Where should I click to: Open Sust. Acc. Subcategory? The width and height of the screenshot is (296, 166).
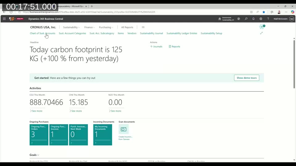click(102, 33)
